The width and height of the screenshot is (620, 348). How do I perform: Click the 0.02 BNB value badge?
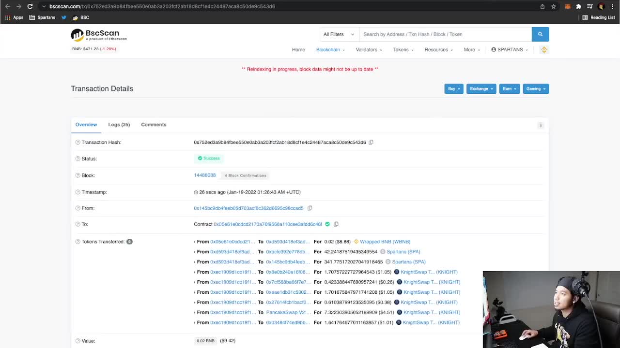pos(205,341)
